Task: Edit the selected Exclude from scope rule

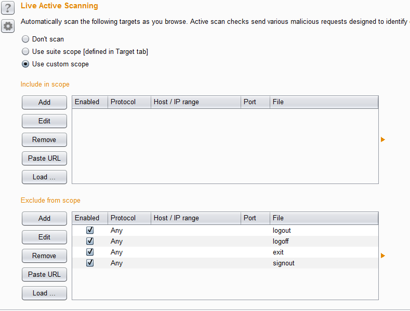Action: tap(44, 237)
